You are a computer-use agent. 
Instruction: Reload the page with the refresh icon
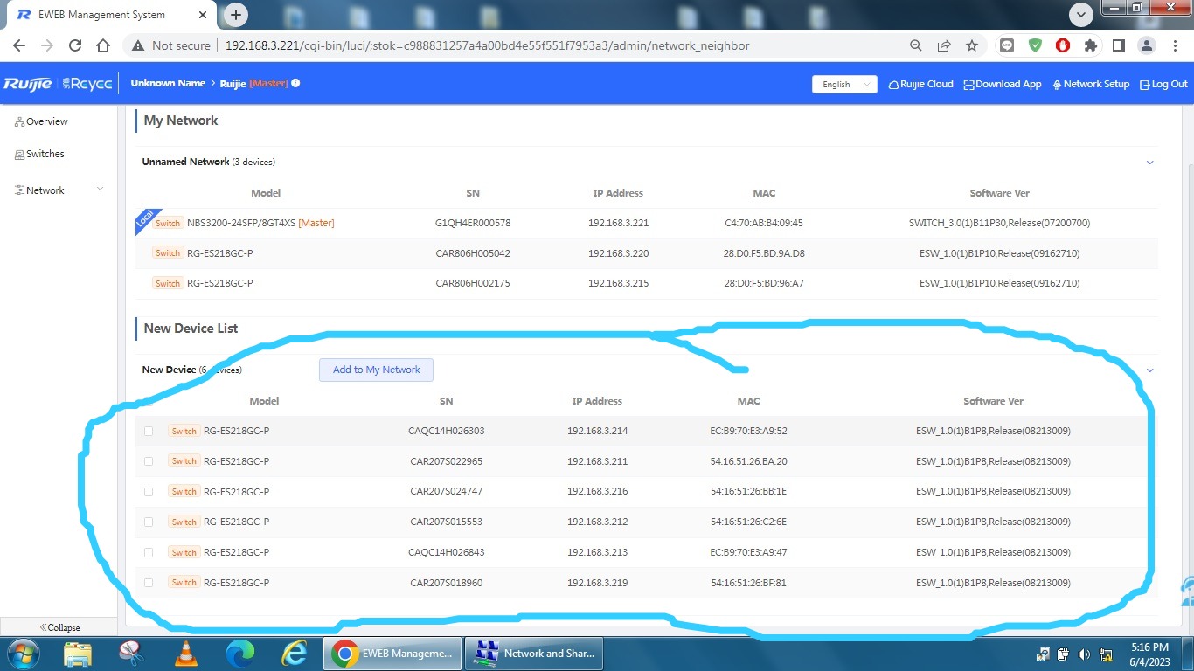(75, 45)
